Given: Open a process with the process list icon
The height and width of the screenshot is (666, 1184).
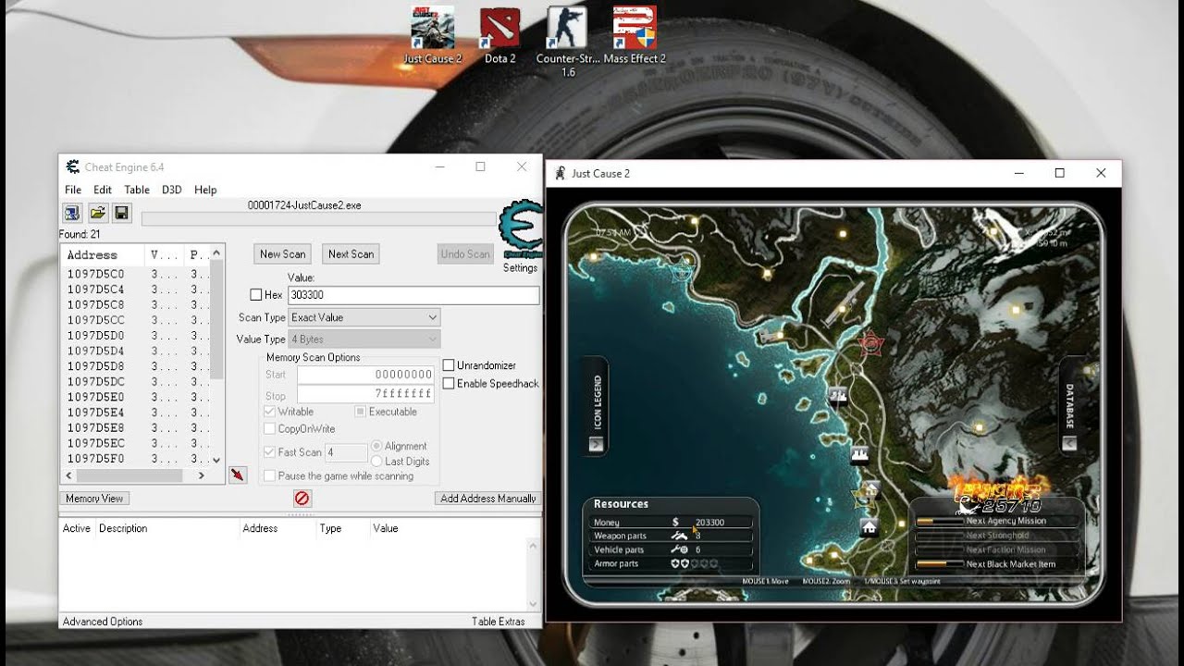Looking at the screenshot, I should click(x=72, y=213).
